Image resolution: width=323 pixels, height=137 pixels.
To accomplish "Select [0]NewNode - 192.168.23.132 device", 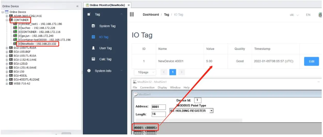I will click(37, 44).
